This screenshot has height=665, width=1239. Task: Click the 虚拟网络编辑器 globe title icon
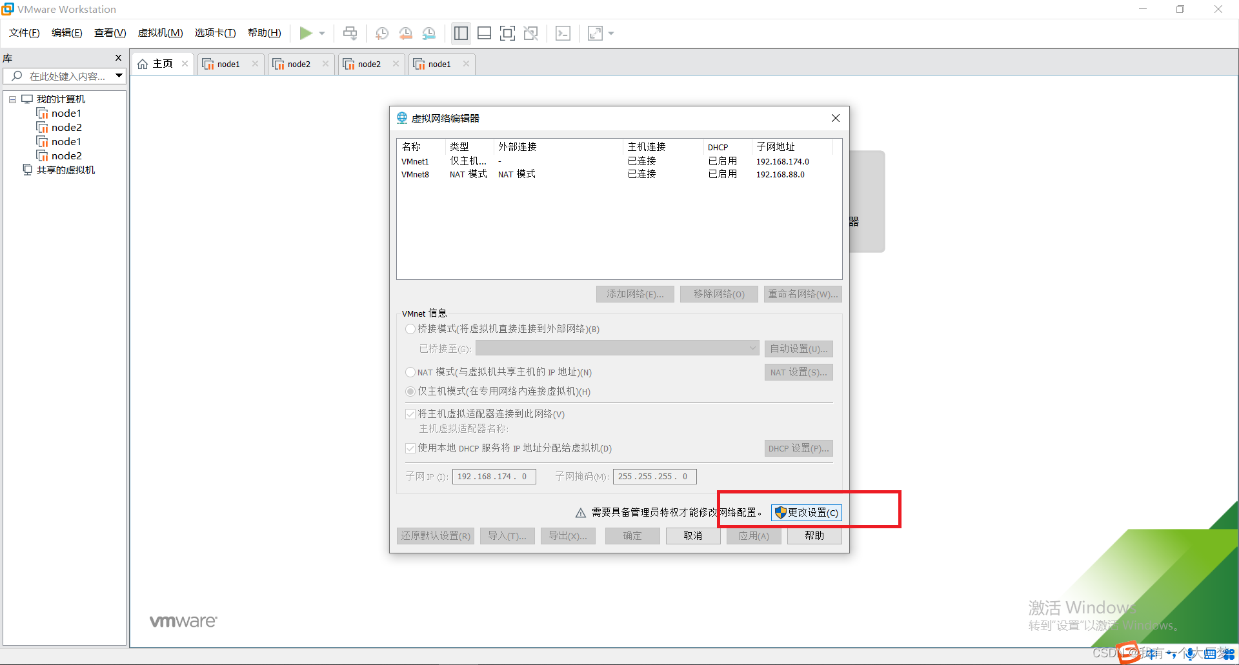click(x=402, y=118)
